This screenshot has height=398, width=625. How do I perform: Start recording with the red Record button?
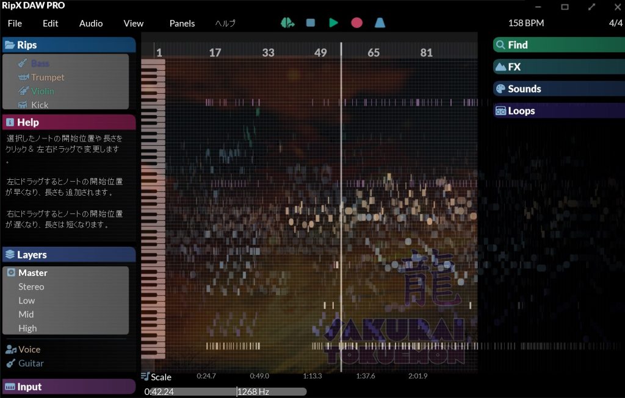[x=356, y=23]
